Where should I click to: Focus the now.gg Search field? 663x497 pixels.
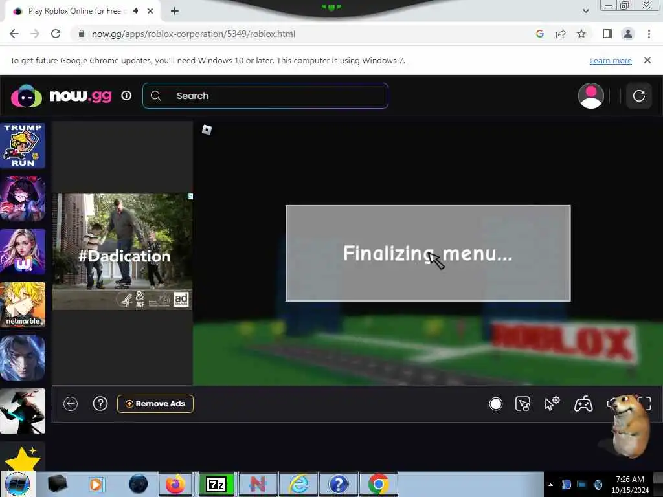click(x=265, y=96)
